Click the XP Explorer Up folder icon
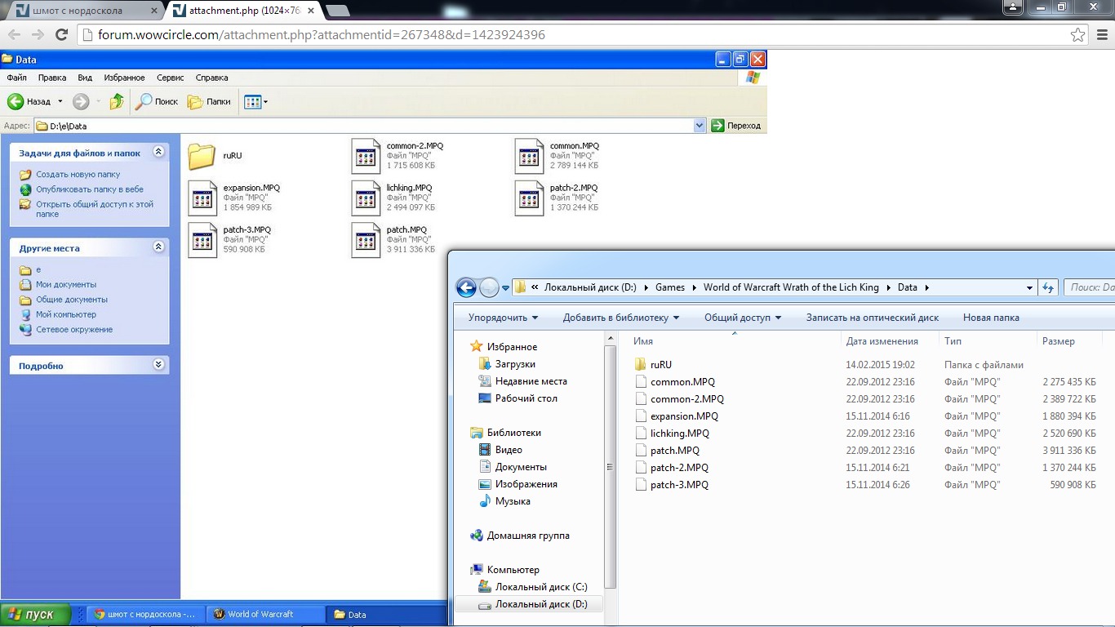 pos(117,101)
